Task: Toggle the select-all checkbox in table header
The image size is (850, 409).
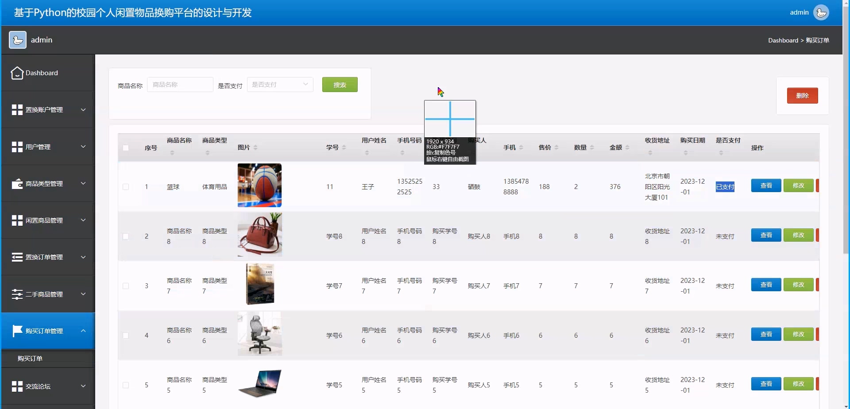Action: coord(126,148)
